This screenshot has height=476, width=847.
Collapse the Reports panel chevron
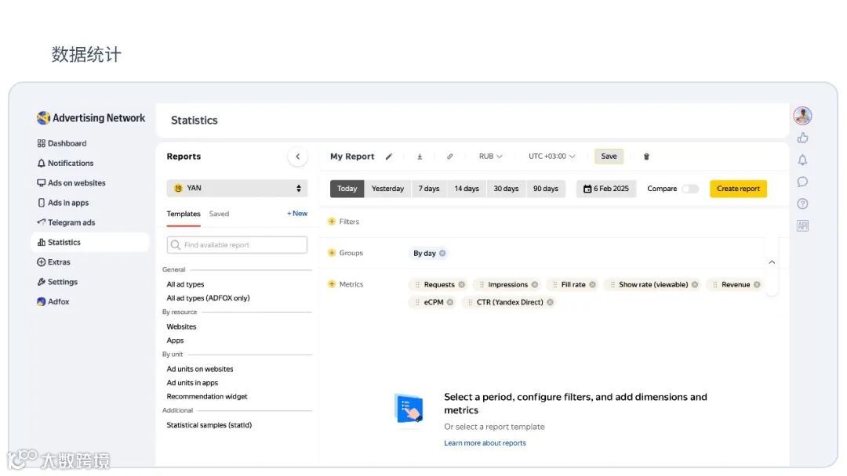click(x=298, y=157)
